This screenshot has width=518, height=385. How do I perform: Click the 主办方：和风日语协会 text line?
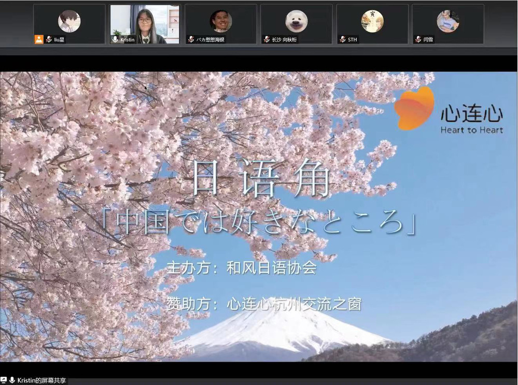tap(242, 268)
